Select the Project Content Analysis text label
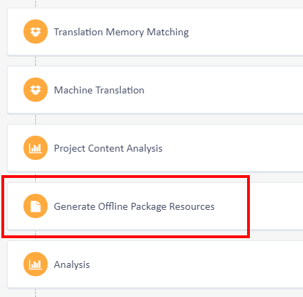Image resolution: width=303 pixels, height=297 pixels. (x=108, y=148)
